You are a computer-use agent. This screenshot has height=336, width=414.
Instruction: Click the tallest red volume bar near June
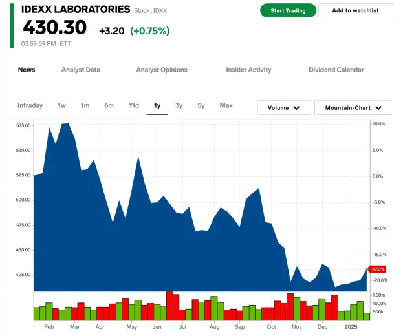tap(169, 306)
